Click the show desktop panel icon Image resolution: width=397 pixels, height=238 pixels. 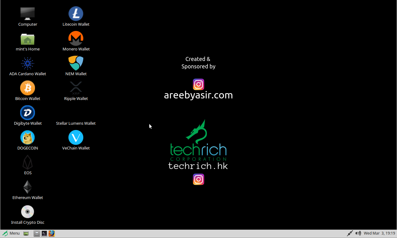[37, 233]
